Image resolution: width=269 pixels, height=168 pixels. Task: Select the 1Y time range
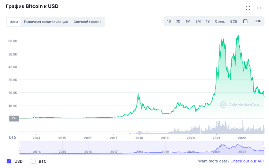208,22
